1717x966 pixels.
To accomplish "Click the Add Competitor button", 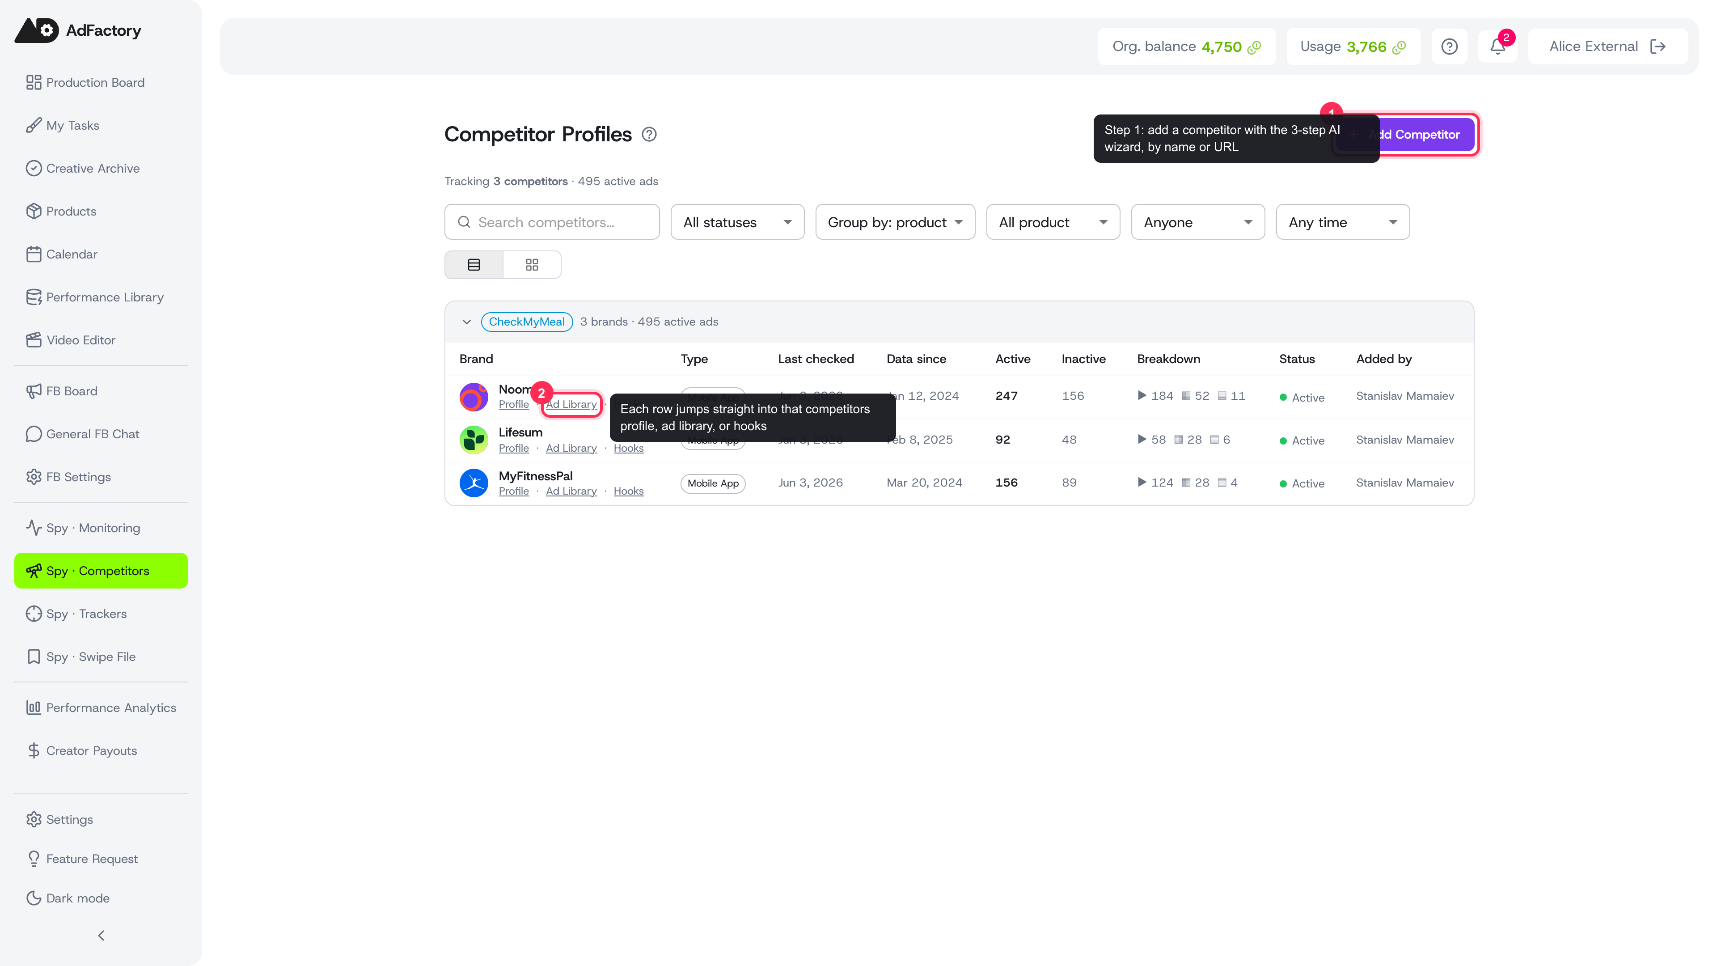I will (1406, 135).
